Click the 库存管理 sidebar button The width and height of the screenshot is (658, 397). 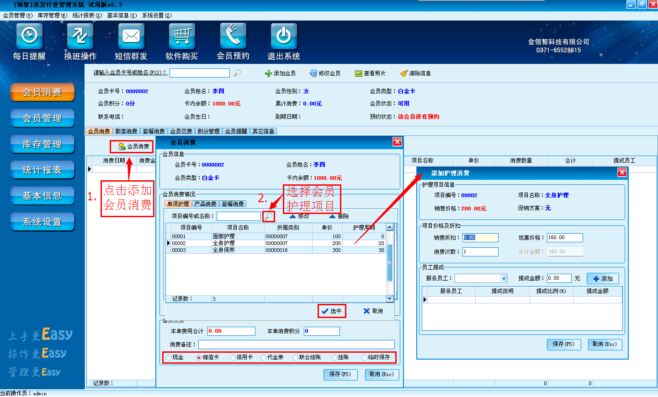point(42,144)
